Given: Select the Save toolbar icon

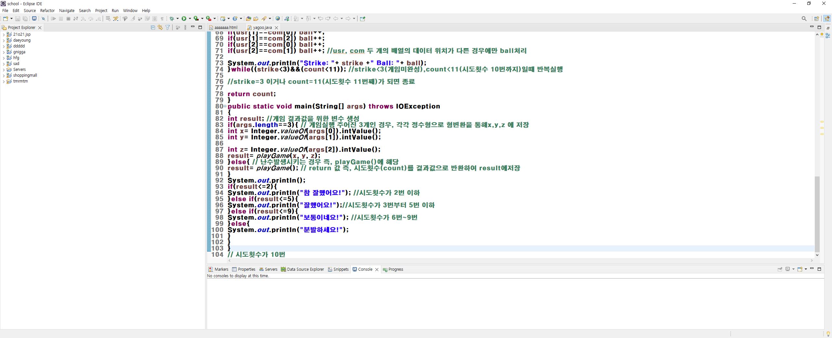Looking at the screenshot, I should 18,19.
